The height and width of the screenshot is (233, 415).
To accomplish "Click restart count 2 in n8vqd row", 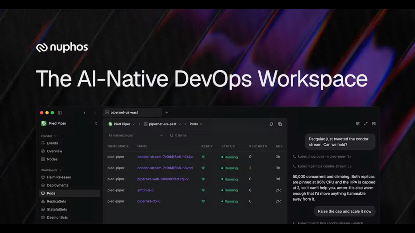I will tap(250, 168).
